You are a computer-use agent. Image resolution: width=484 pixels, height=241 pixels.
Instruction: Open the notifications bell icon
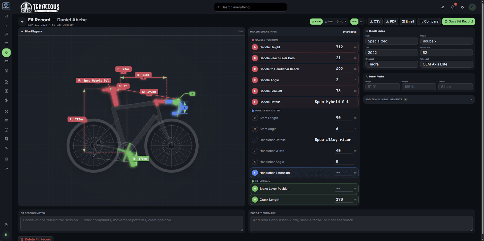(x=453, y=7)
